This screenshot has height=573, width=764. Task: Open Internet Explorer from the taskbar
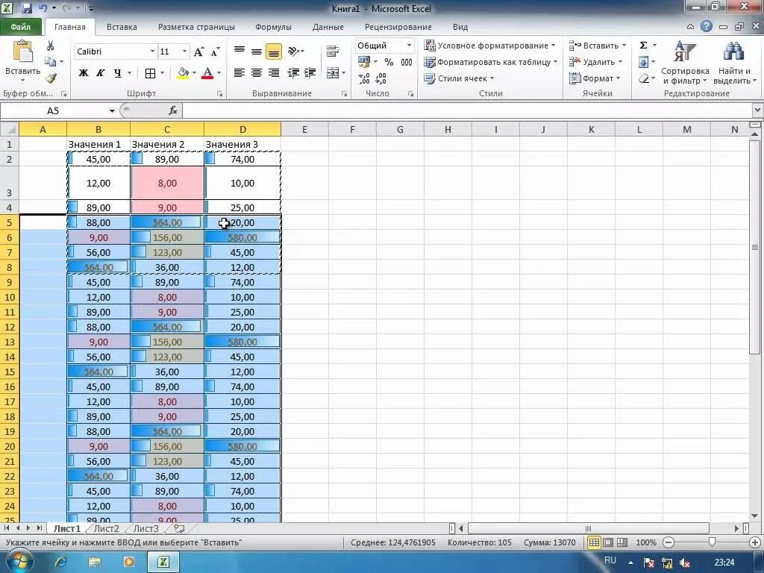click(61, 562)
